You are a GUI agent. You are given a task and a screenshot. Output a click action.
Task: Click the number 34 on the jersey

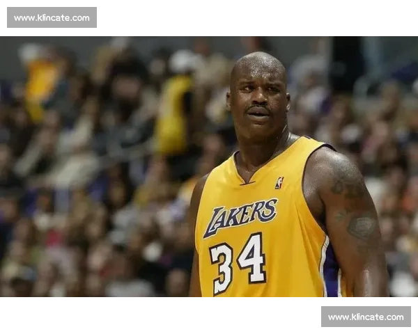pyautogui.click(x=238, y=262)
